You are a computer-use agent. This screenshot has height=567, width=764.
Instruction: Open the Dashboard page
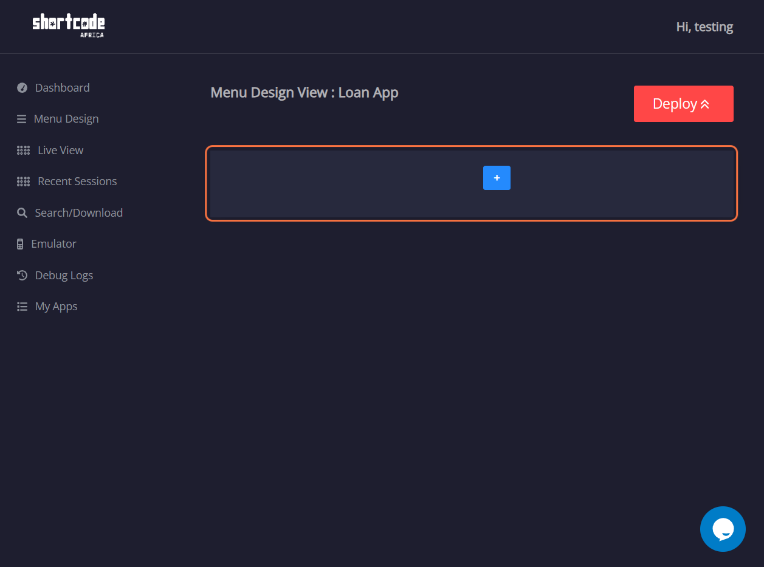(62, 88)
